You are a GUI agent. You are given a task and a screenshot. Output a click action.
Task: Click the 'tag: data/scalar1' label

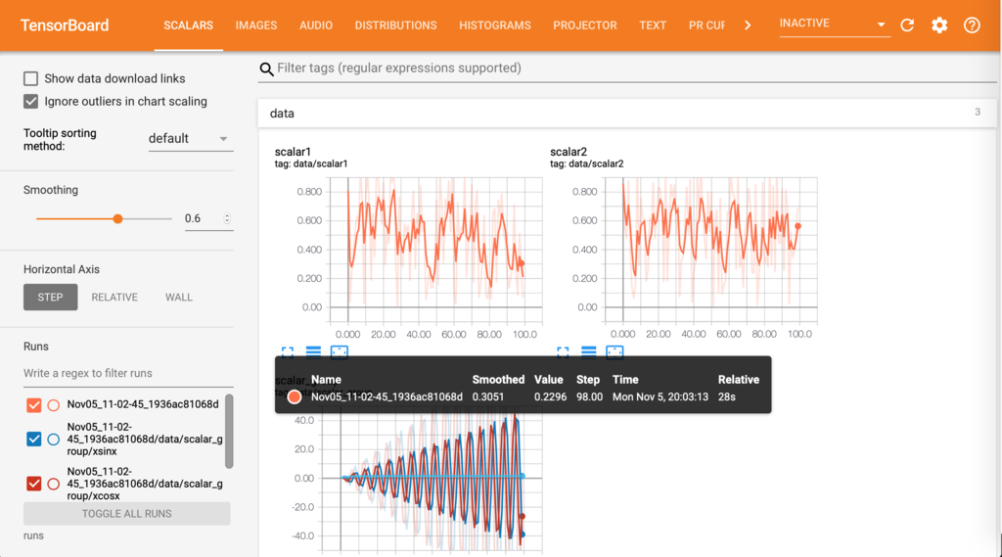311,163
